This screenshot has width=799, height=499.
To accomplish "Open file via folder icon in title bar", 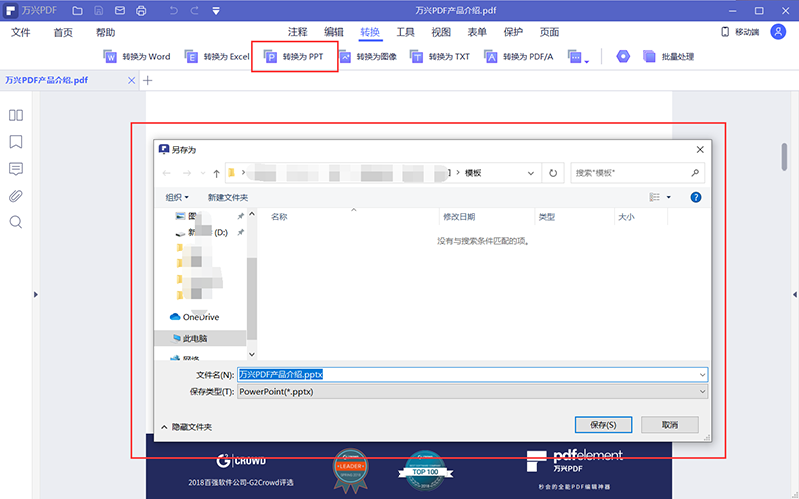I will (x=77, y=11).
